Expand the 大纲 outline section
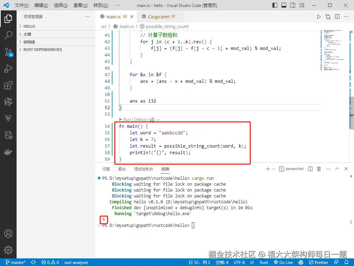 [56, 34]
